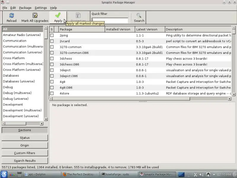Sort by the S status column header
The width and height of the screenshot is (237, 178).
(x=52, y=29)
